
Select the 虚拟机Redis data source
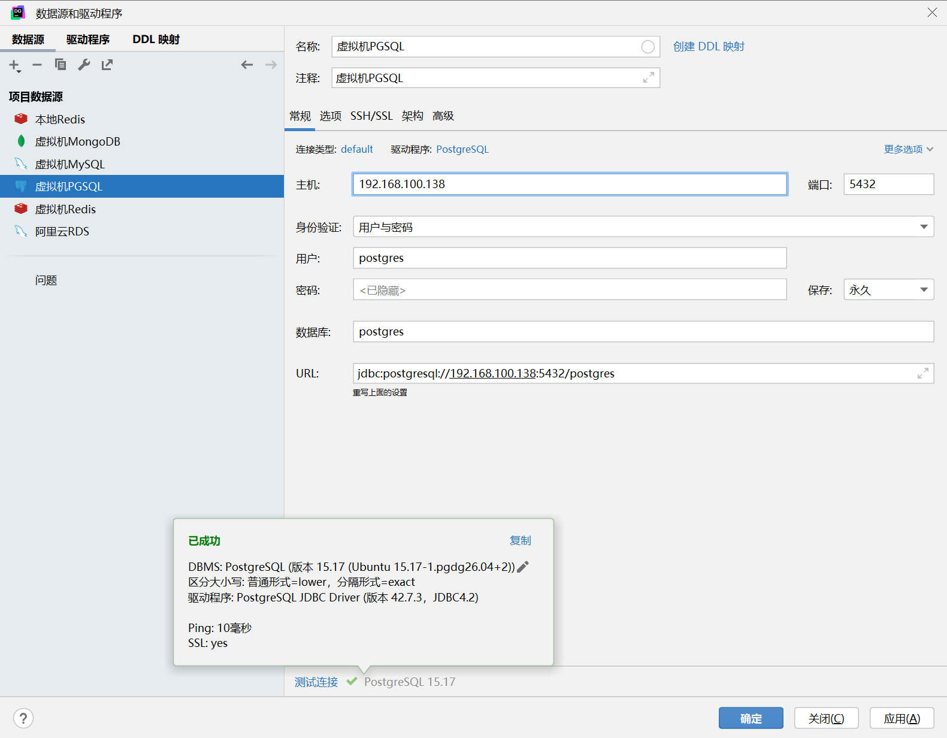tap(142, 209)
